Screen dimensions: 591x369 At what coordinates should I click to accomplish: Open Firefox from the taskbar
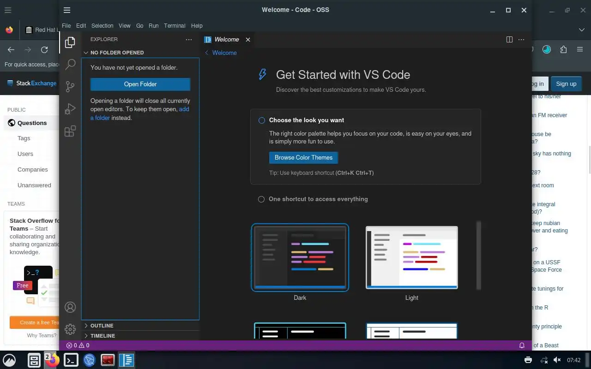[52, 360]
